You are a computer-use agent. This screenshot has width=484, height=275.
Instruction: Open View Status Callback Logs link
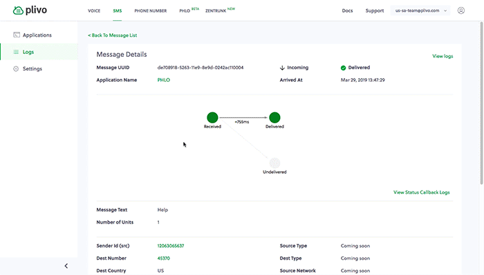(421, 193)
